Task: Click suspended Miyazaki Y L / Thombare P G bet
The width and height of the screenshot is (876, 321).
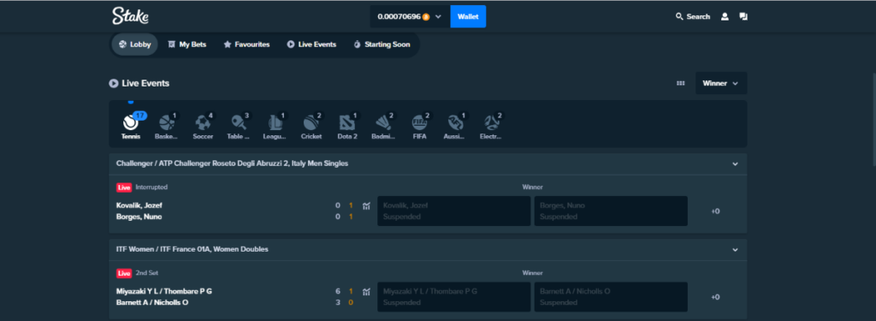Action: pyautogui.click(x=453, y=296)
